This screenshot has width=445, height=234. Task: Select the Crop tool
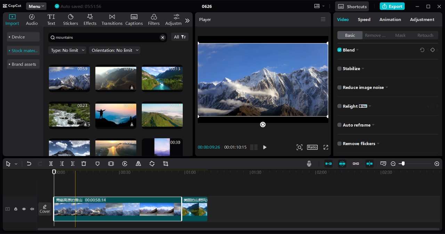(x=165, y=164)
